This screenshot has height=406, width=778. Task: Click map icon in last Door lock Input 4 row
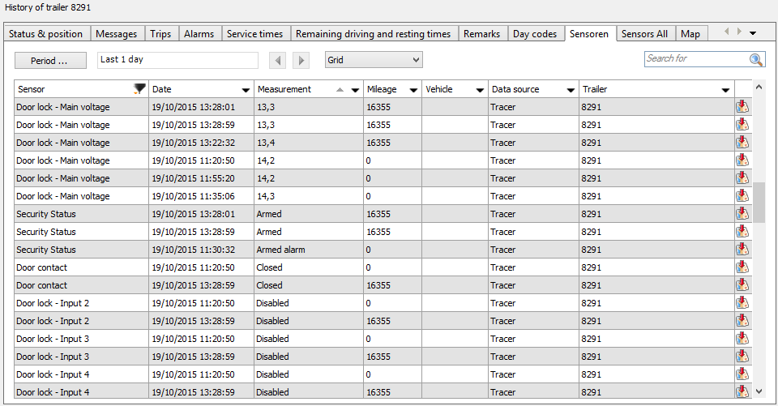point(742,392)
